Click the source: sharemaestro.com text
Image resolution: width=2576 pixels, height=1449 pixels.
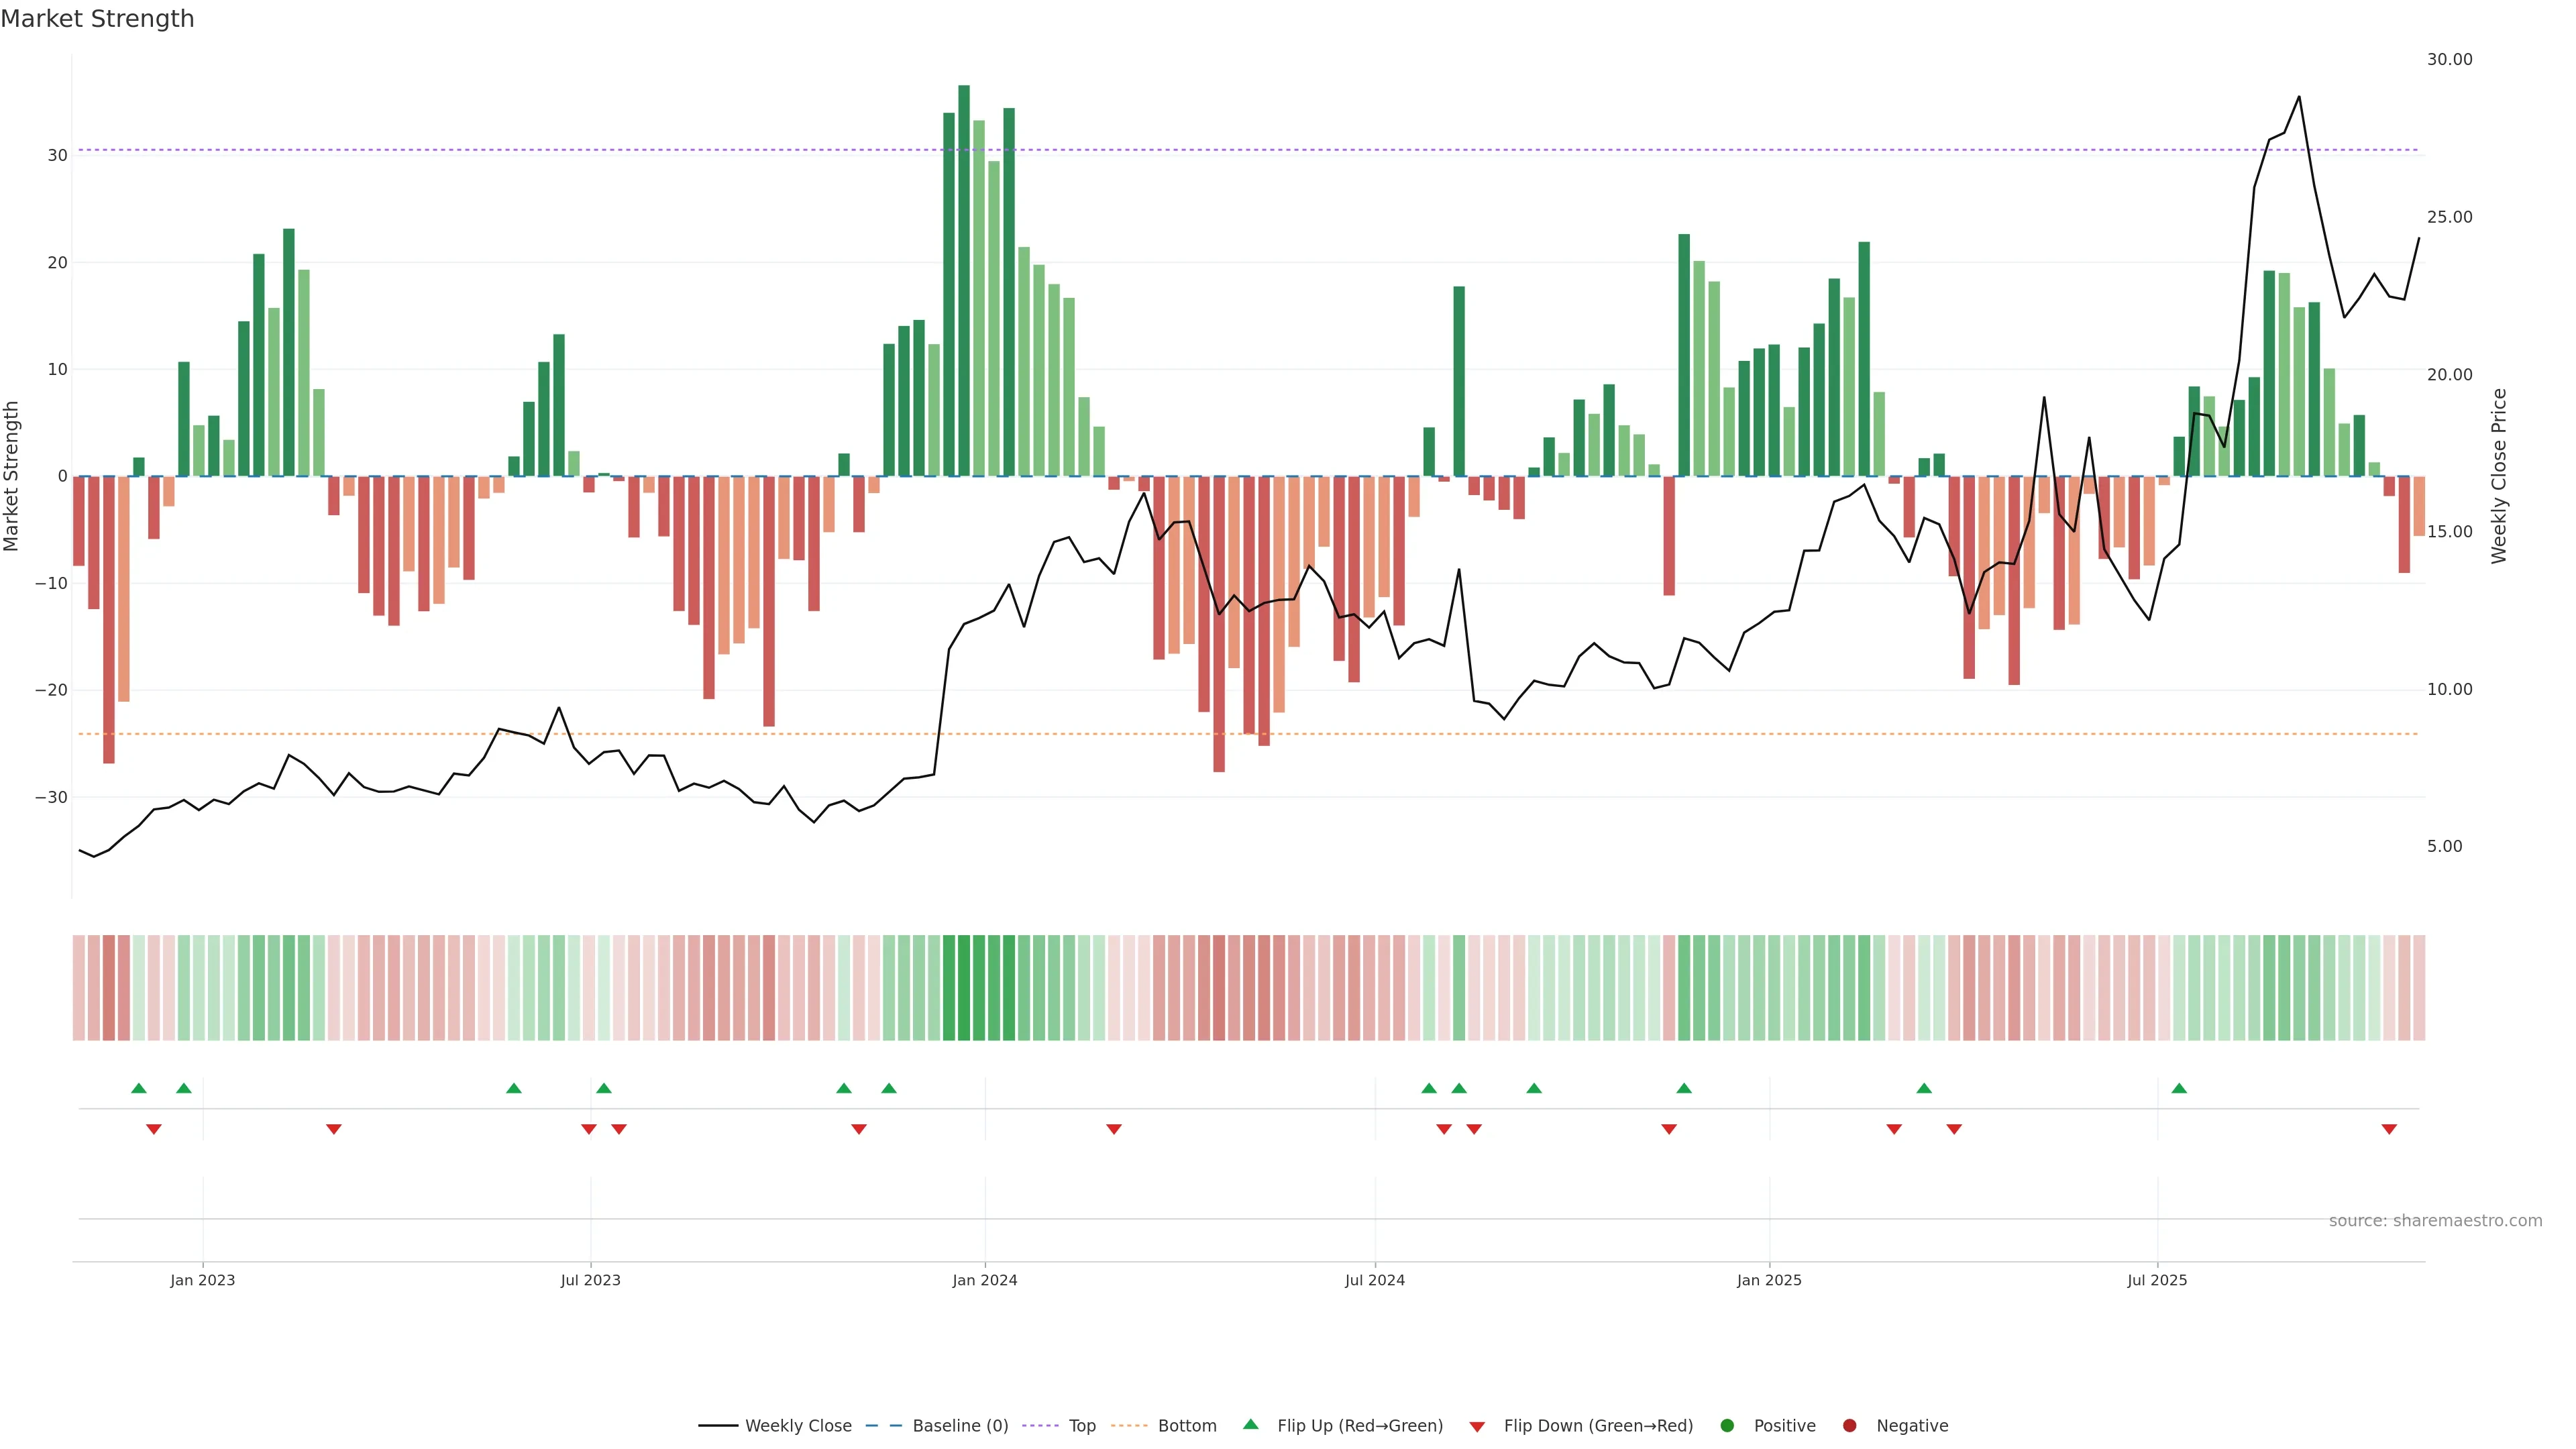pyautogui.click(x=2435, y=1221)
